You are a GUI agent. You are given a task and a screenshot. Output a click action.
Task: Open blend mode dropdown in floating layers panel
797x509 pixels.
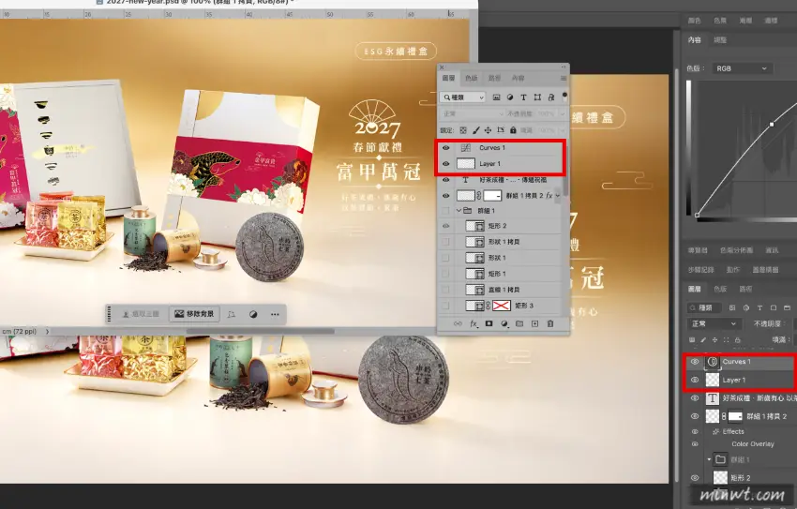click(x=473, y=113)
